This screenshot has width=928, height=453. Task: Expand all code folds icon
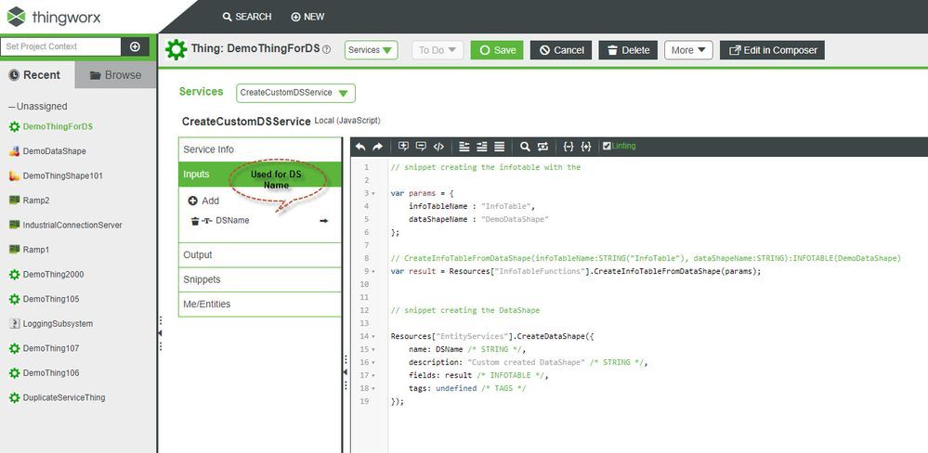pos(586,147)
